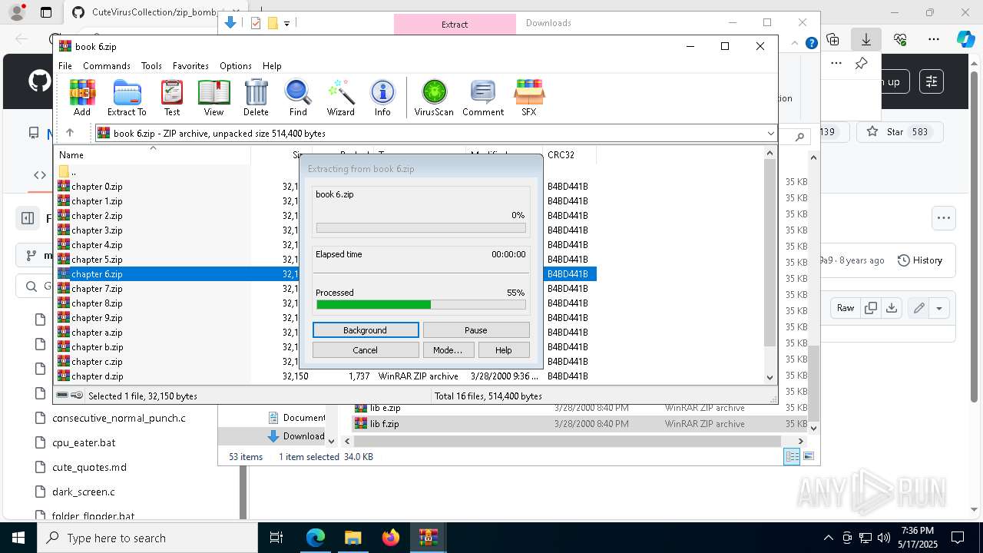
Task: Click the Background button in extraction dialog
Action: (x=366, y=330)
